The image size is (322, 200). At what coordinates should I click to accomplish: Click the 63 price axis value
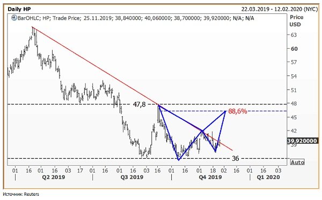pos(294,35)
